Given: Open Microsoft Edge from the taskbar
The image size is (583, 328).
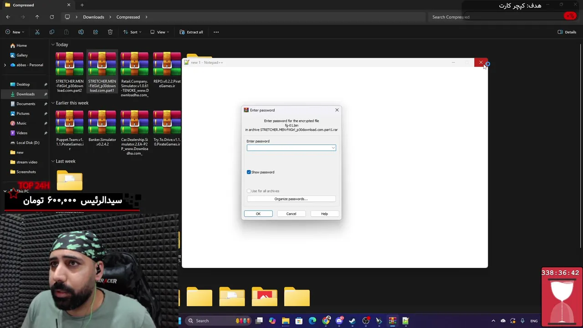Looking at the screenshot, I should tap(312, 321).
